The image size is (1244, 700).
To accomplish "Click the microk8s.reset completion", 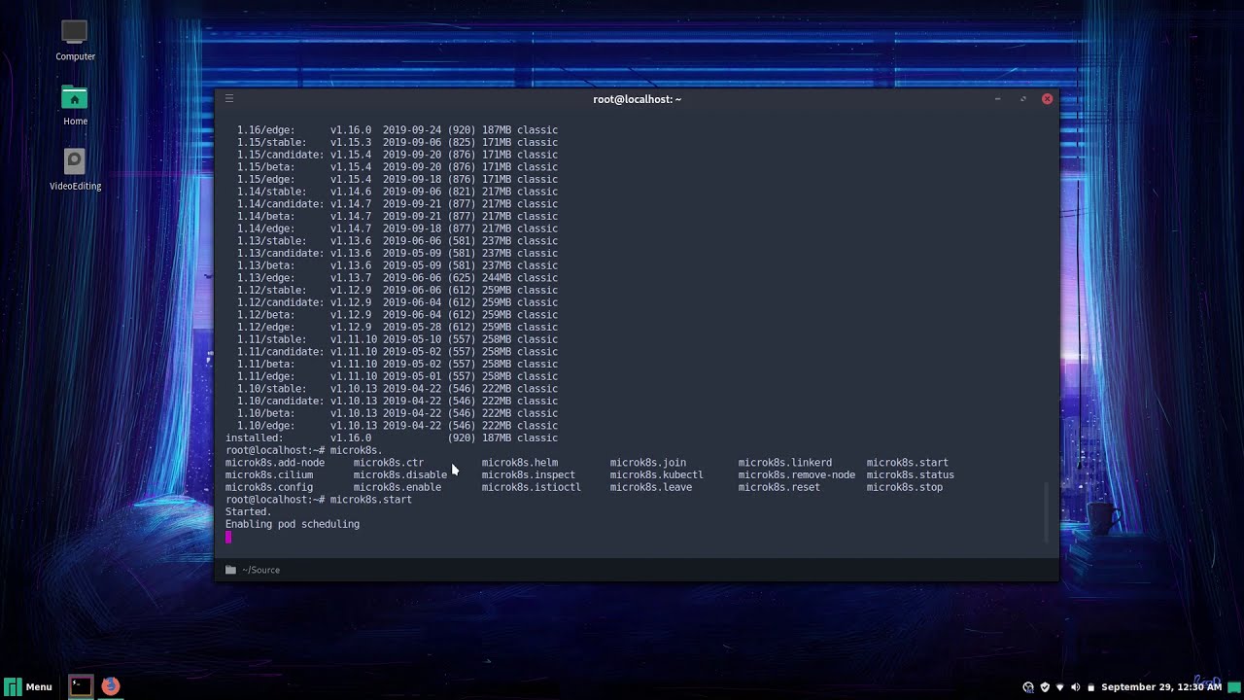I will click(779, 487).
